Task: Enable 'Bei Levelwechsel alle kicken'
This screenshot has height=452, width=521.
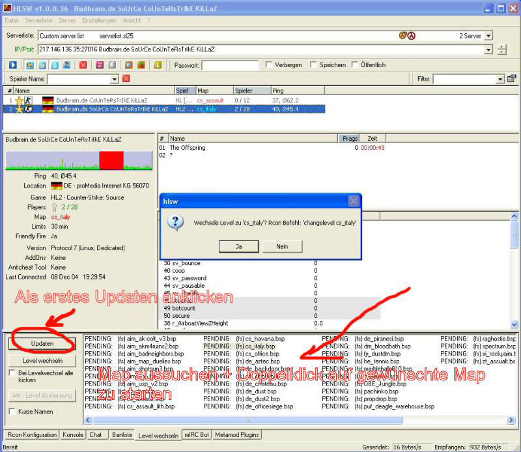Action: tap(12, 373)
